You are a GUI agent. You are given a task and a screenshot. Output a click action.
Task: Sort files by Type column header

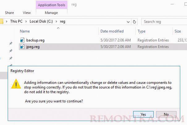pyautogui.click(x=142, y=31)
